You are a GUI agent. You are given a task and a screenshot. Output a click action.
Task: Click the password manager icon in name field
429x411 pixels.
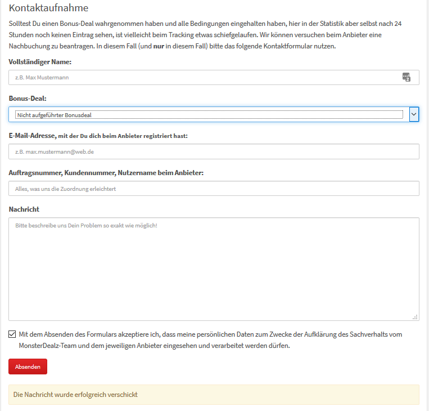407,78
